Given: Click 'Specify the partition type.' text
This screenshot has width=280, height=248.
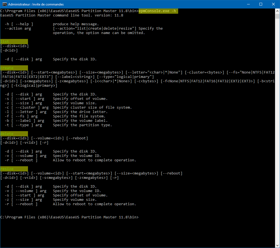Looking at the screenshot, I should click(x=82, y=125).
